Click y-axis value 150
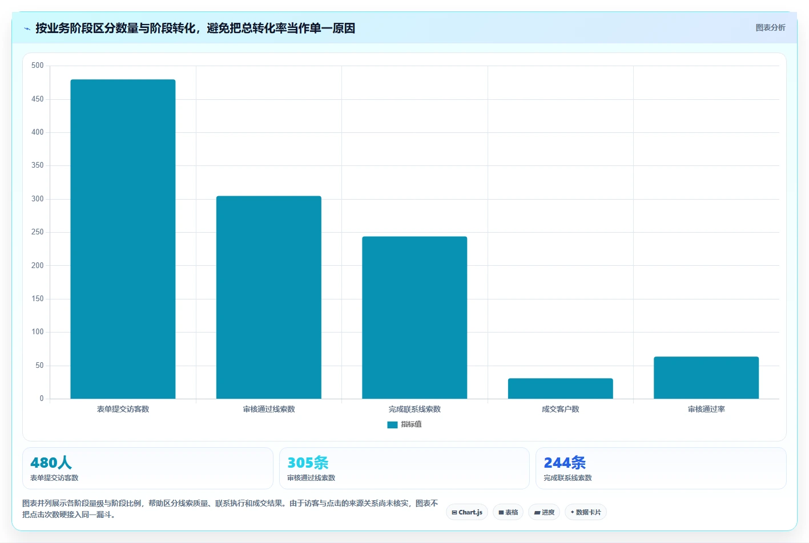Screen dimensions: 809x543 point(38,299)
